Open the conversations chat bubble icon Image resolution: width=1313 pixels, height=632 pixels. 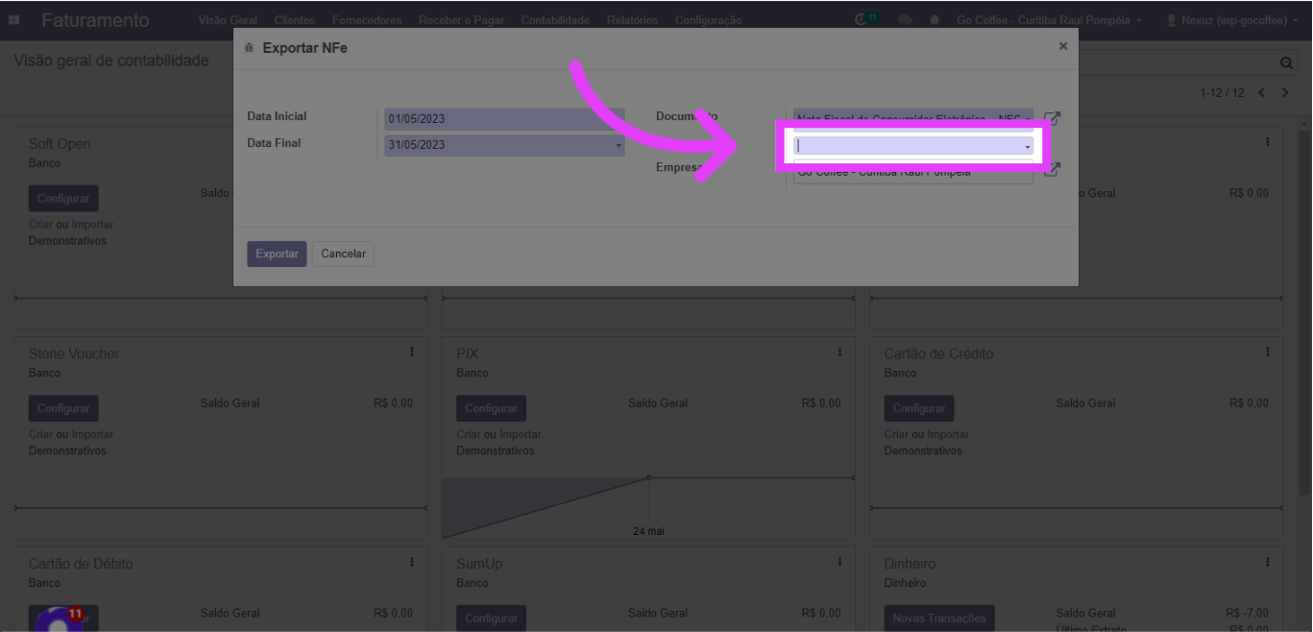(904, 20)
